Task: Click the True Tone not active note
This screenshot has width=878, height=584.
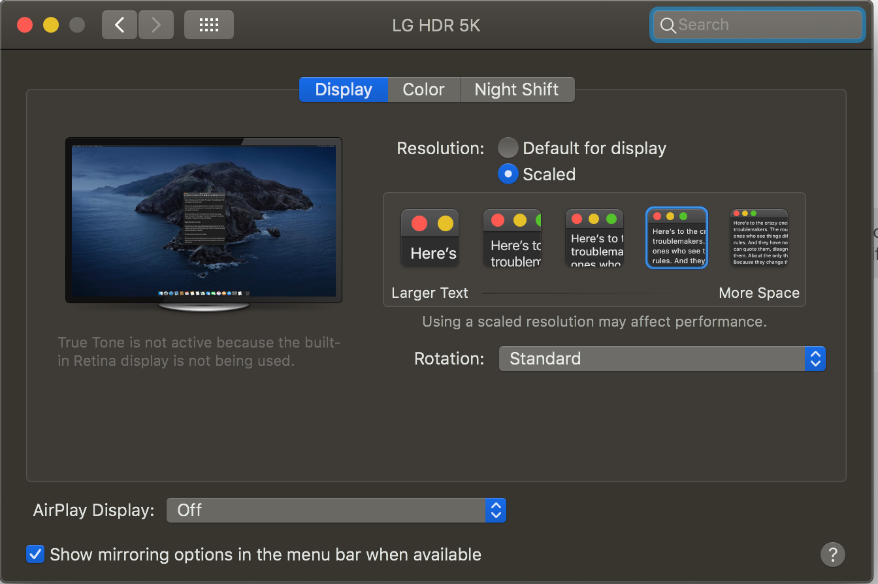Action: pos(199,352)
